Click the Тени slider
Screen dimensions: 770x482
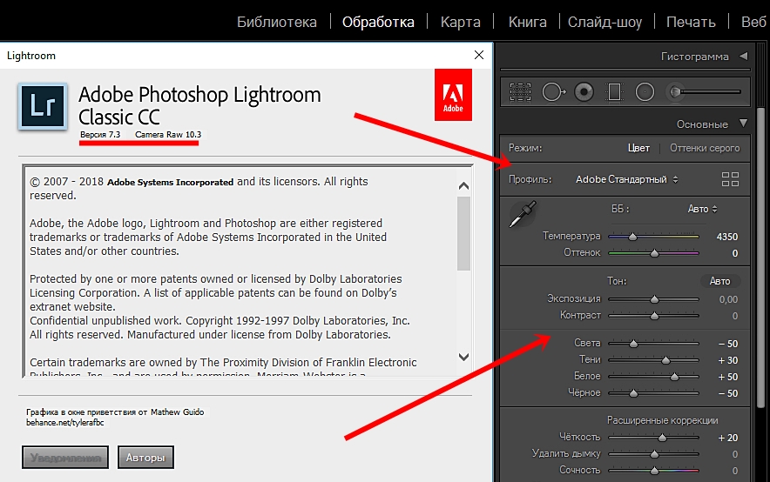(x=653, y=360)
